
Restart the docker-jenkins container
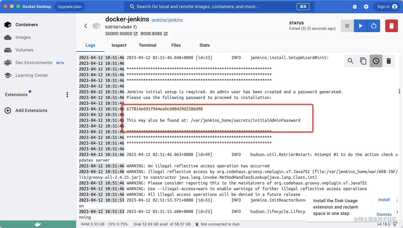(x=374, y=26)
